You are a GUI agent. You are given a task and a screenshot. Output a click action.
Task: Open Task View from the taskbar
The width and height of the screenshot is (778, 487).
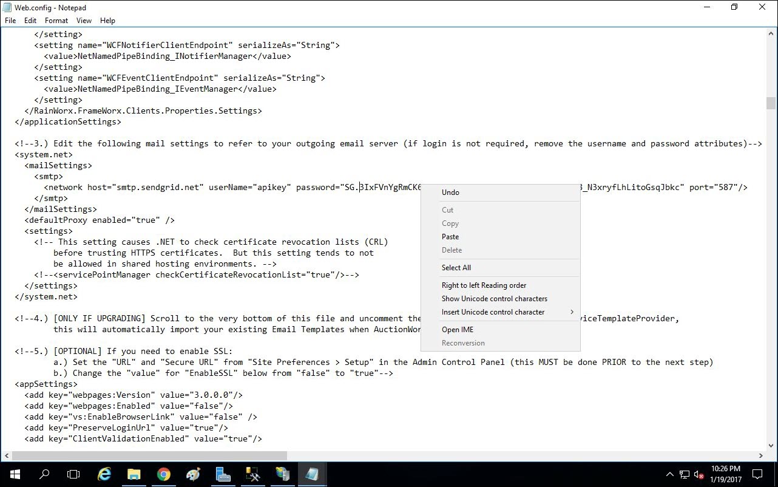pyautogui.click(x=73, y=474)
